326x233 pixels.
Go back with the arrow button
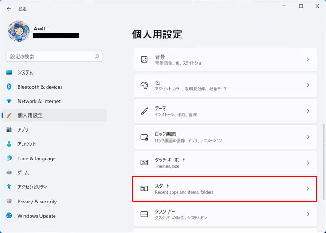9,9
